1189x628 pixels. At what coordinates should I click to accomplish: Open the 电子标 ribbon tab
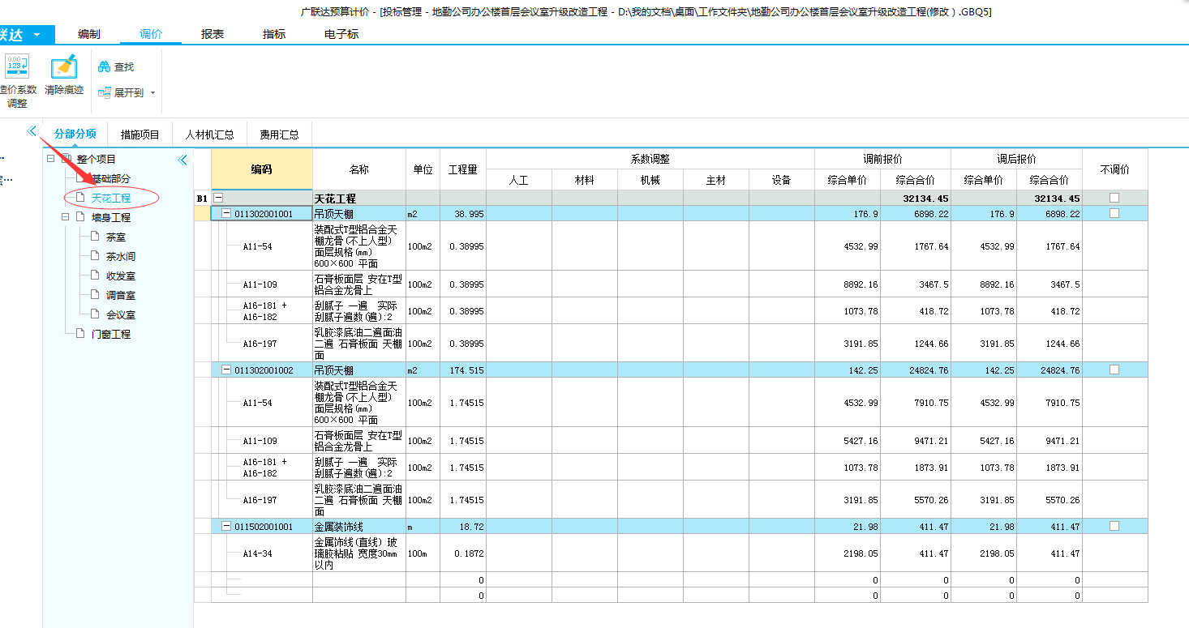(341, 34)
